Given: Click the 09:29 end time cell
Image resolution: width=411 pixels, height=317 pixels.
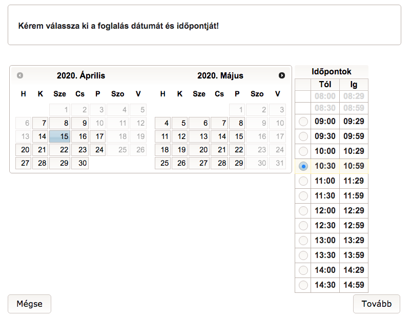Looking at the screenshot, I should coord(354,122).
